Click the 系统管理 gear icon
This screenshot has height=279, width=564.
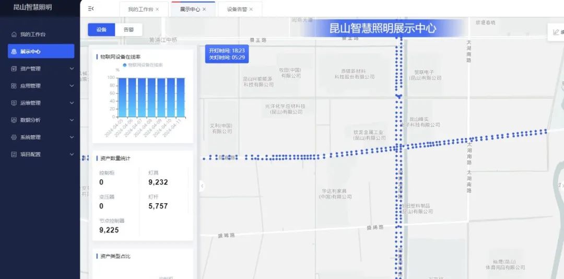(x=14, y=137)
